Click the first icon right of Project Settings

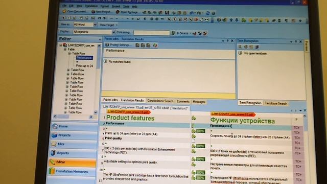coord(137,45)
